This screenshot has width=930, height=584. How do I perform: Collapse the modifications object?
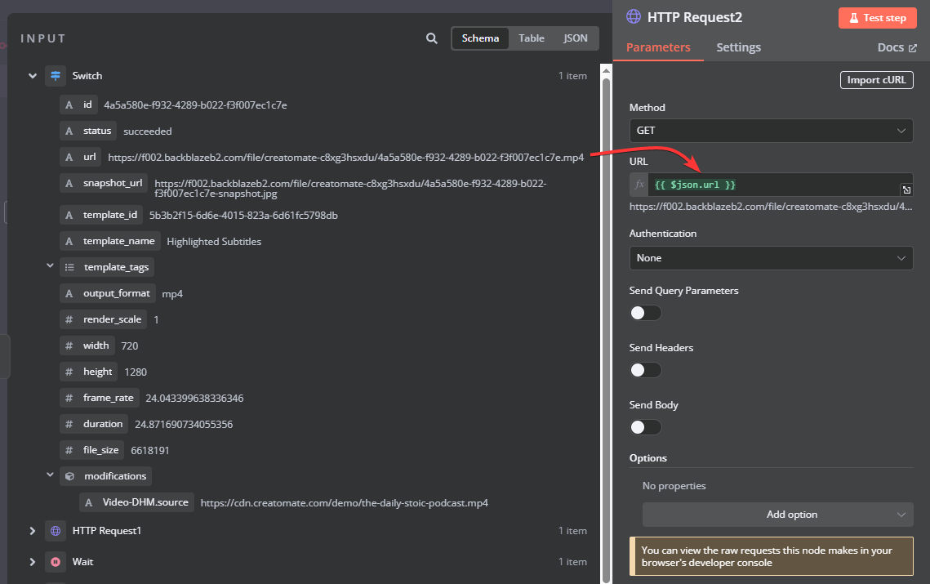51,475
